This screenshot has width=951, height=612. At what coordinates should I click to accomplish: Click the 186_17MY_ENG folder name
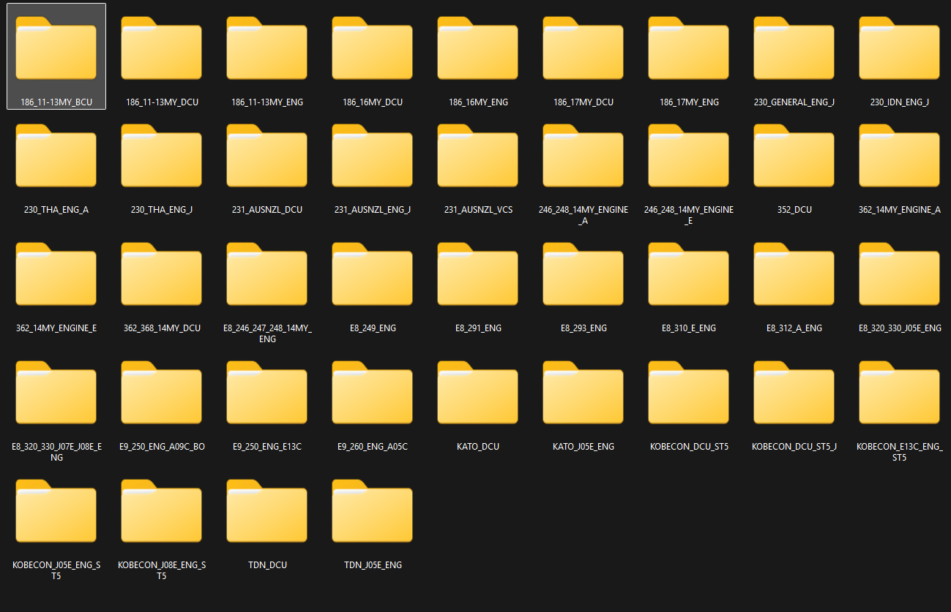[x=689, y=102]
